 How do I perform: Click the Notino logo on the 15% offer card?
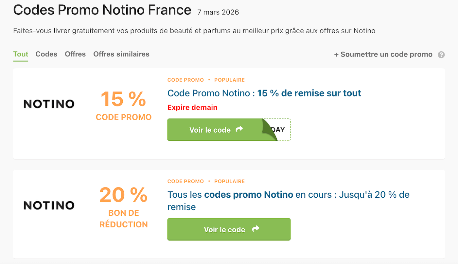(x=48, y=104)
